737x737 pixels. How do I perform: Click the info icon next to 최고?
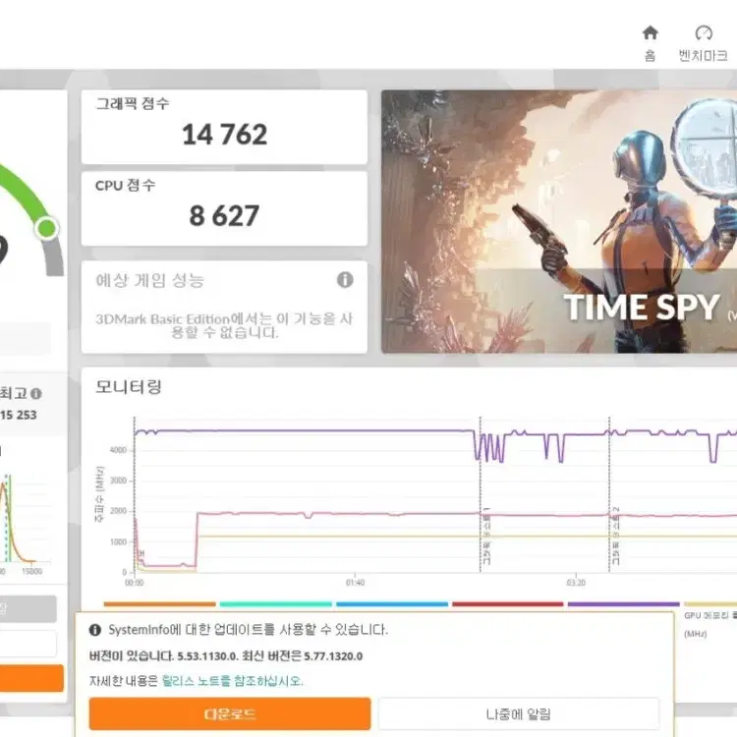click(36, 393)
